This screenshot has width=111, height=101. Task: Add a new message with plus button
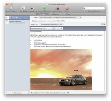[7, 93]
